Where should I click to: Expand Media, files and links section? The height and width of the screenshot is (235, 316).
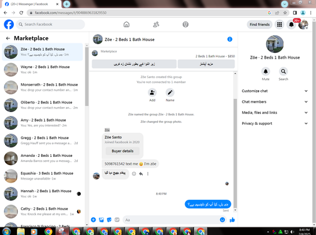point(275,113)
